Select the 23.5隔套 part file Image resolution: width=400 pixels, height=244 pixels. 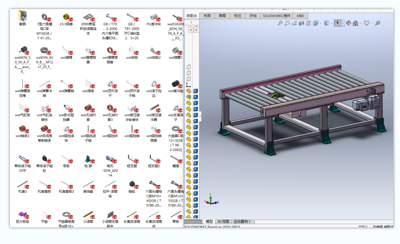(66, 20)
